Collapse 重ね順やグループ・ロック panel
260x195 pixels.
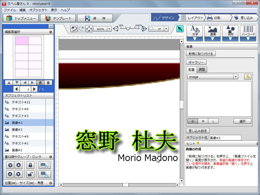[51, 157]
